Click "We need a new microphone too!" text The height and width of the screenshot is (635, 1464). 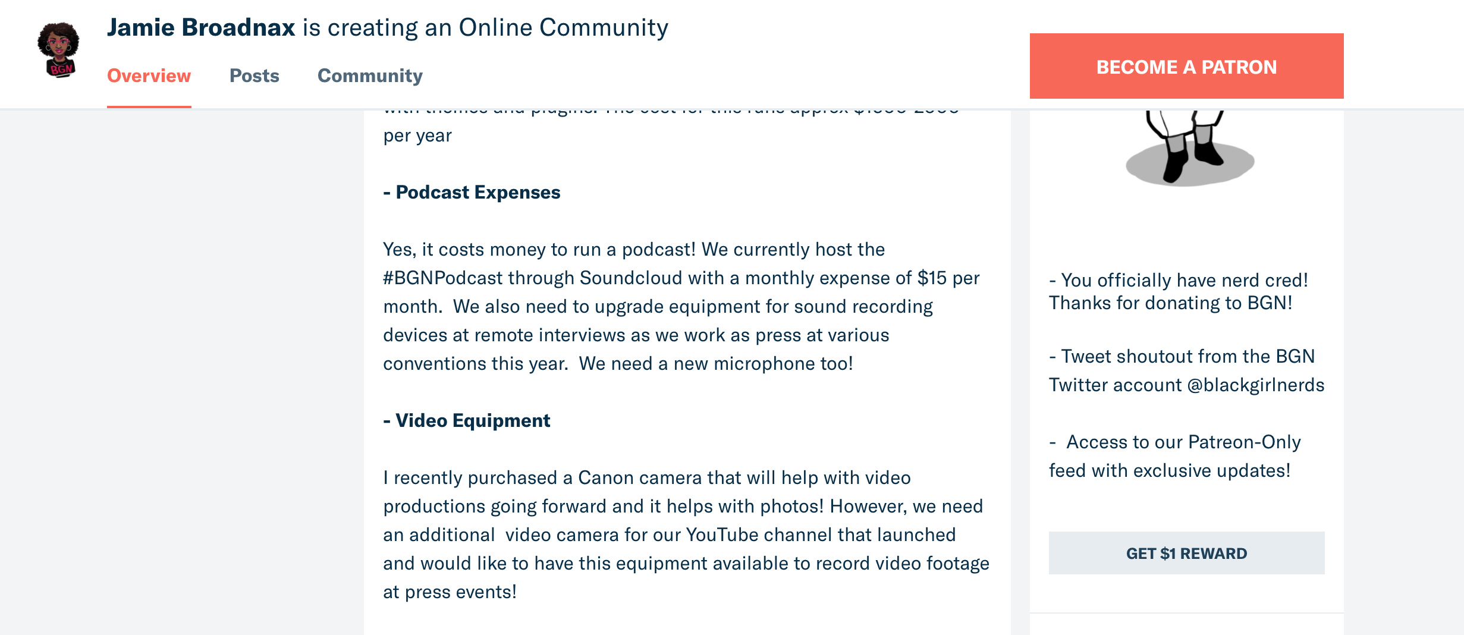point(716,363)
